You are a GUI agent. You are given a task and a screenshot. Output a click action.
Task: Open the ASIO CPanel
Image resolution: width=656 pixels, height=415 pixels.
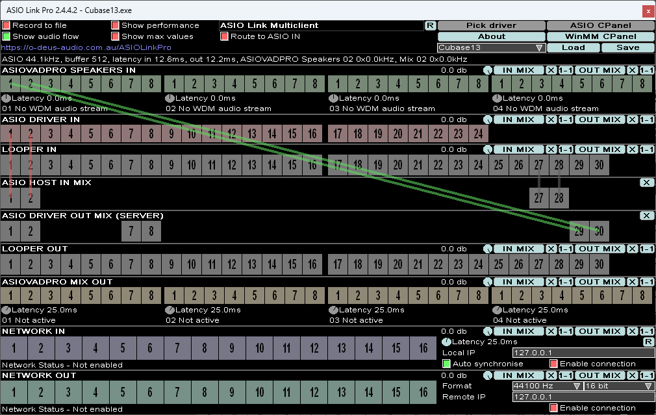pos(601,25)
